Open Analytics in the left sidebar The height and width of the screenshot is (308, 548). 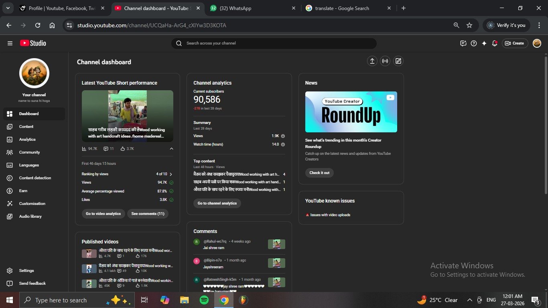27,140
